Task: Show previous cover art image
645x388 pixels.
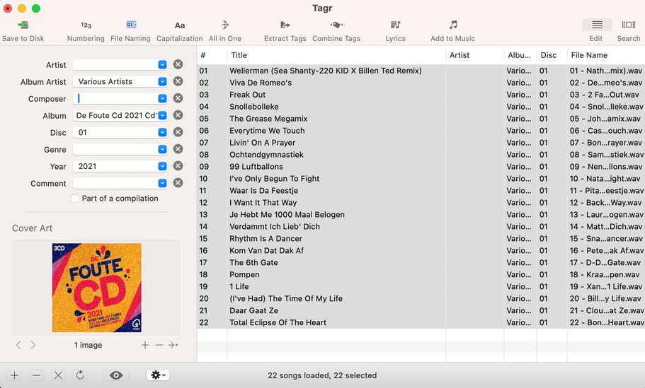Action: tap(18, 345)
